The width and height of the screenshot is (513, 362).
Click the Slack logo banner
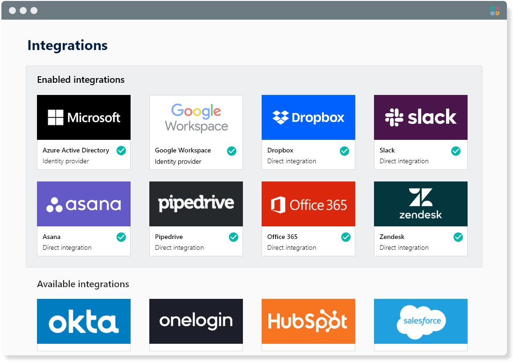click(421, 117)
